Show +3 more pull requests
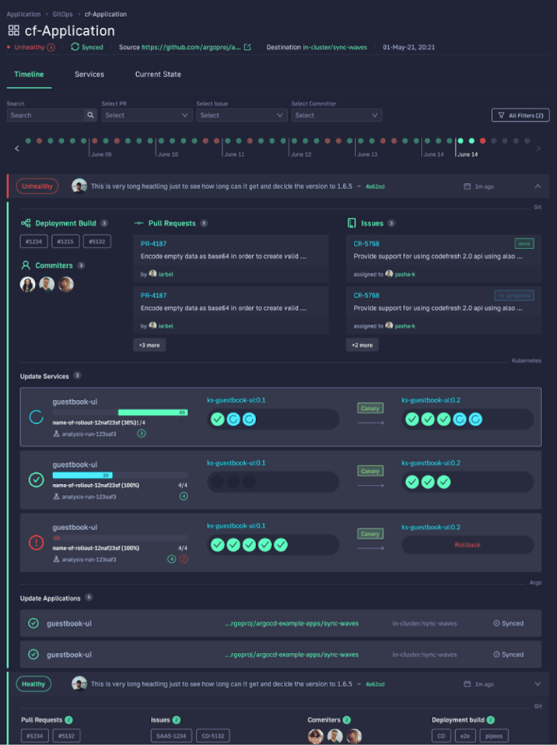Screen dimensions: 557x745 pos(149,345)
